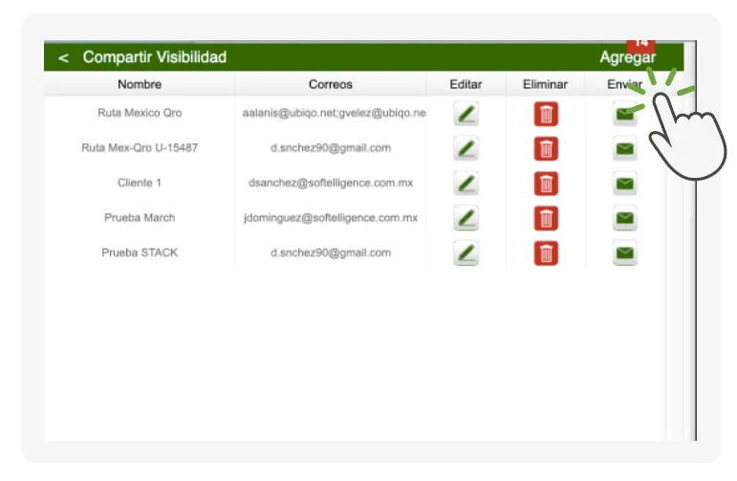Click email aalanis@ubiqo.net;gvelez@ubiqo.ne cell
The width and height of the screenshot is (737, 481).
[334, 113]
